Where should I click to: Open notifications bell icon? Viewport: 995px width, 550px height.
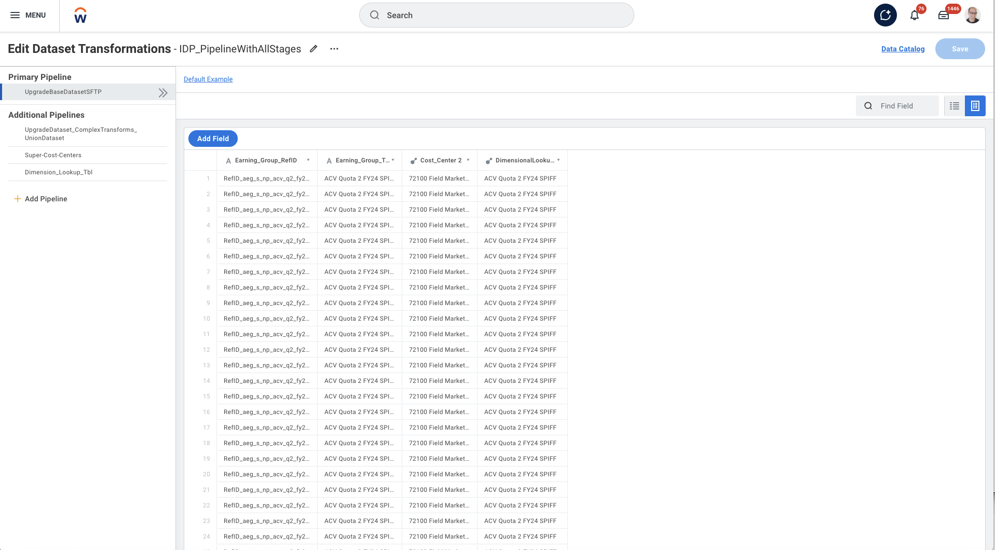point(915,15)
